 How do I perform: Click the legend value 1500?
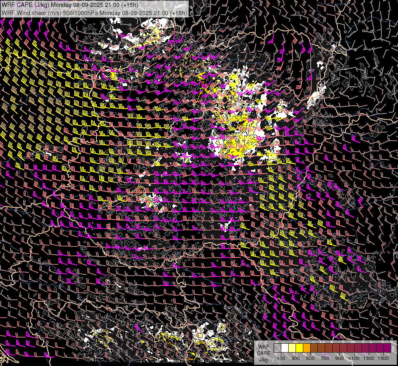[383, 358]
